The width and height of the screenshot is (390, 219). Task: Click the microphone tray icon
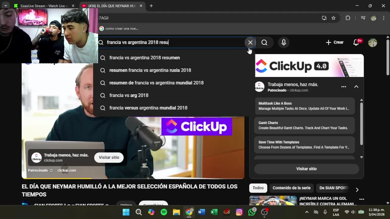325,212
